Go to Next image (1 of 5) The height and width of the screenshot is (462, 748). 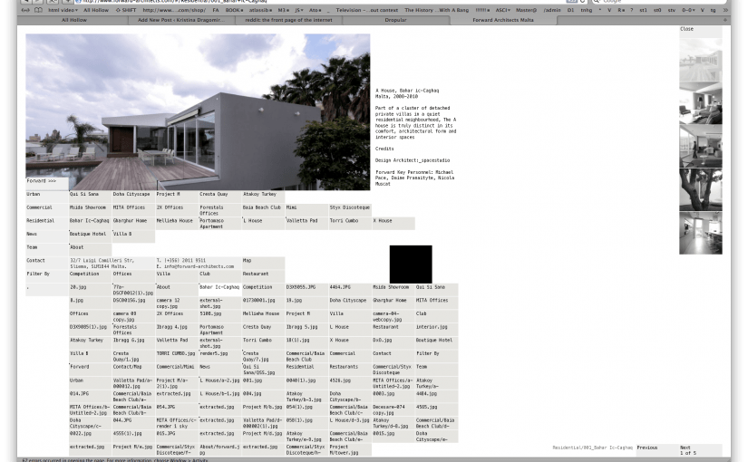point(700,450)
